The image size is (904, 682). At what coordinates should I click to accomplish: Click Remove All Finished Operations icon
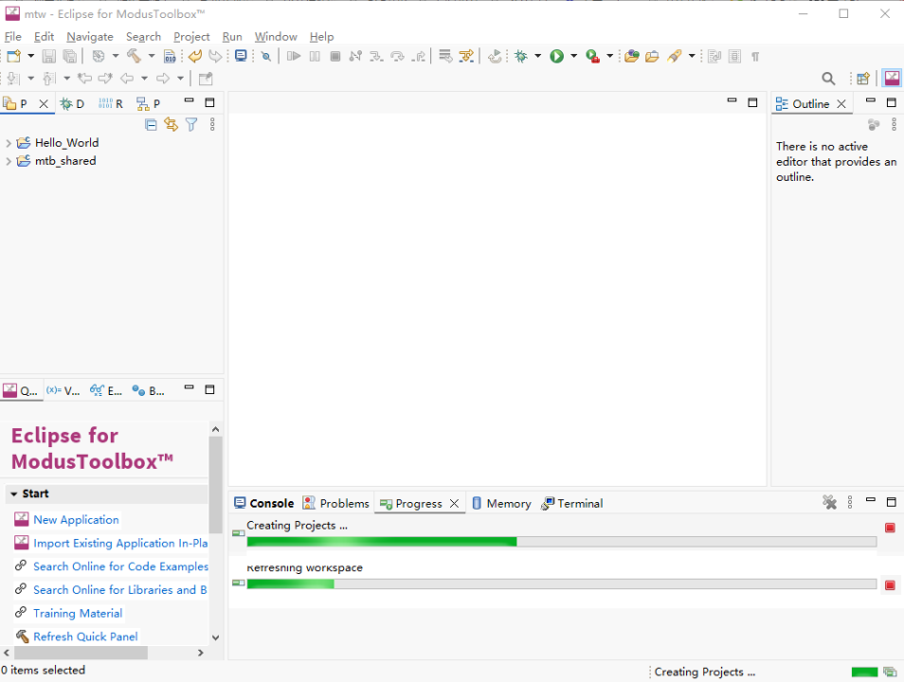829,503
